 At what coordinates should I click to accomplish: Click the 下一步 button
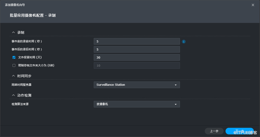pos(240,131)
